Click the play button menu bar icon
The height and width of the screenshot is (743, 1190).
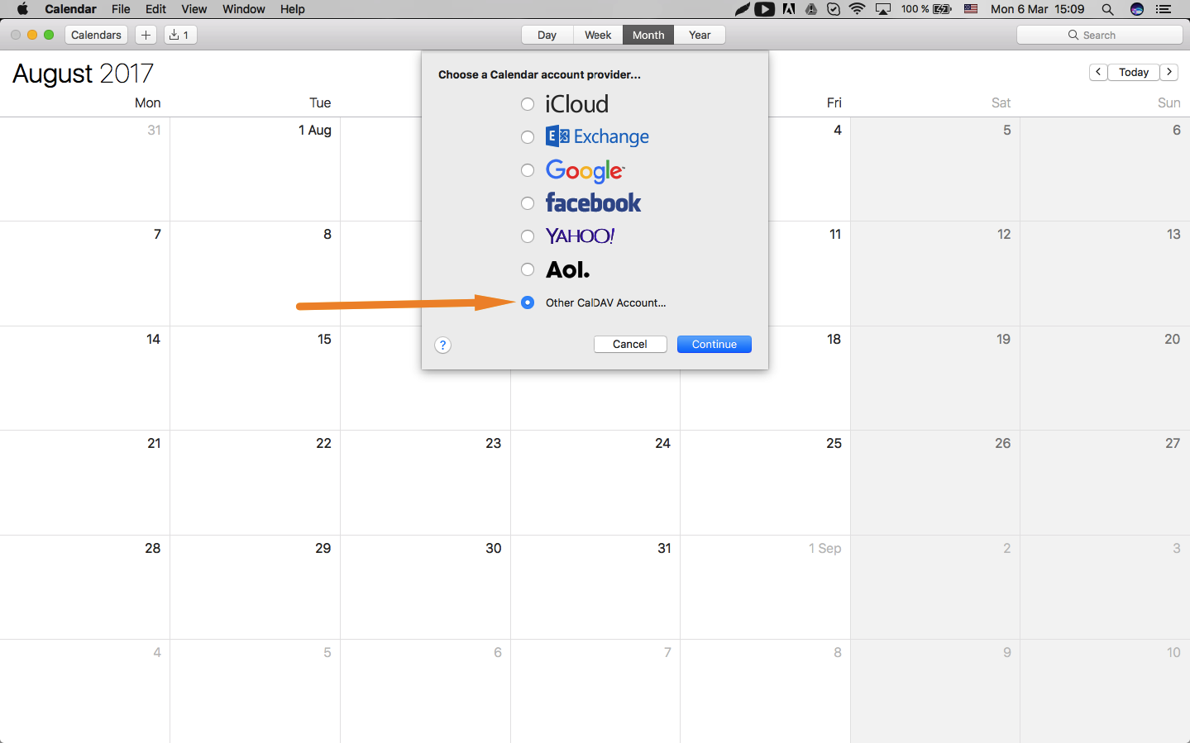point(765,9)
